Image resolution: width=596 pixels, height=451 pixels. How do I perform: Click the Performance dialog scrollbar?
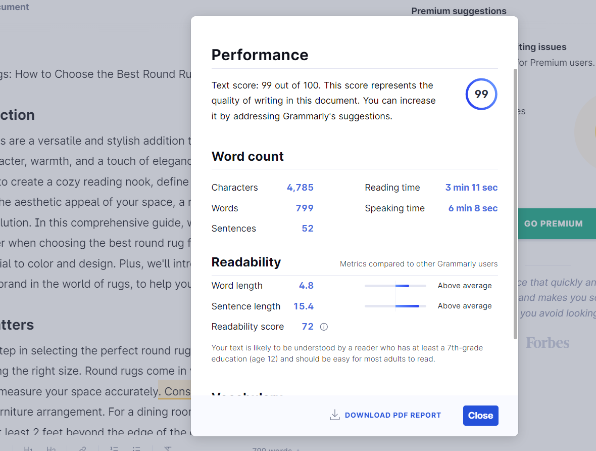click(x=515, y=202)
